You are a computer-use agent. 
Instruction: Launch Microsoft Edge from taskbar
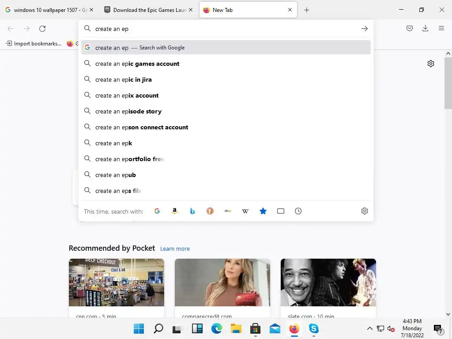(217, 328)
